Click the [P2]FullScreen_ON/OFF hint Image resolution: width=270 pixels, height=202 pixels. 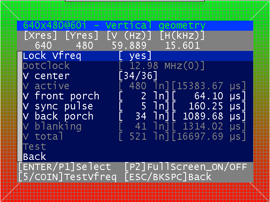point(186,167)
